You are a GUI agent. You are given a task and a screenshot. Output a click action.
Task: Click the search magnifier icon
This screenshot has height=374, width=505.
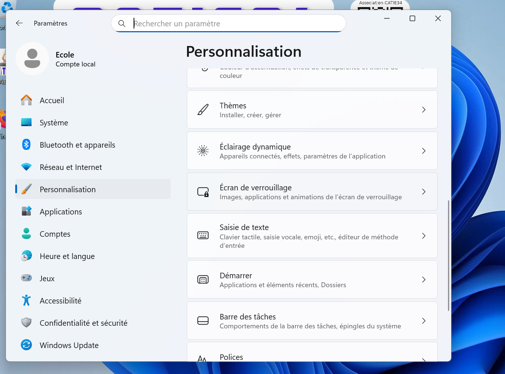tap(122, 24)
